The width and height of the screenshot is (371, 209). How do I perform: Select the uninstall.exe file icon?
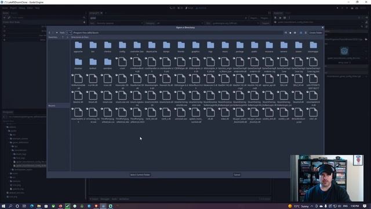(181, 112)
